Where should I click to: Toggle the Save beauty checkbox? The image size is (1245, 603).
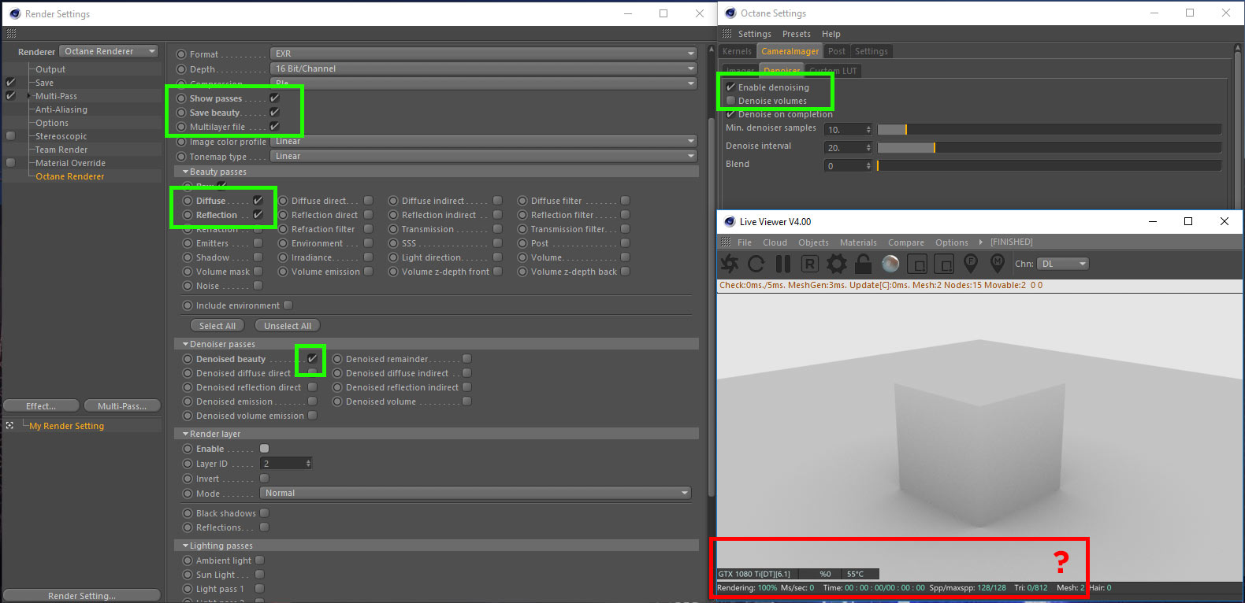(275, 113)
